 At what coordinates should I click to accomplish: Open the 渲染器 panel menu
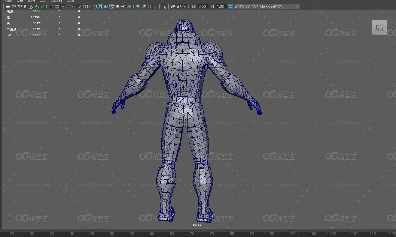pyautogui.click(x=56, y=1)
